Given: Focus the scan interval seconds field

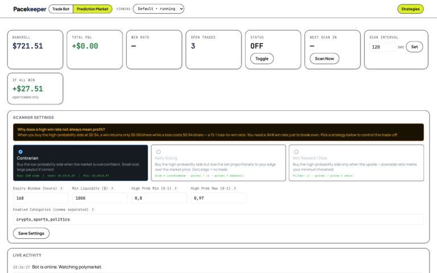Looking at the screenshot, I should (x=382, y=47).
